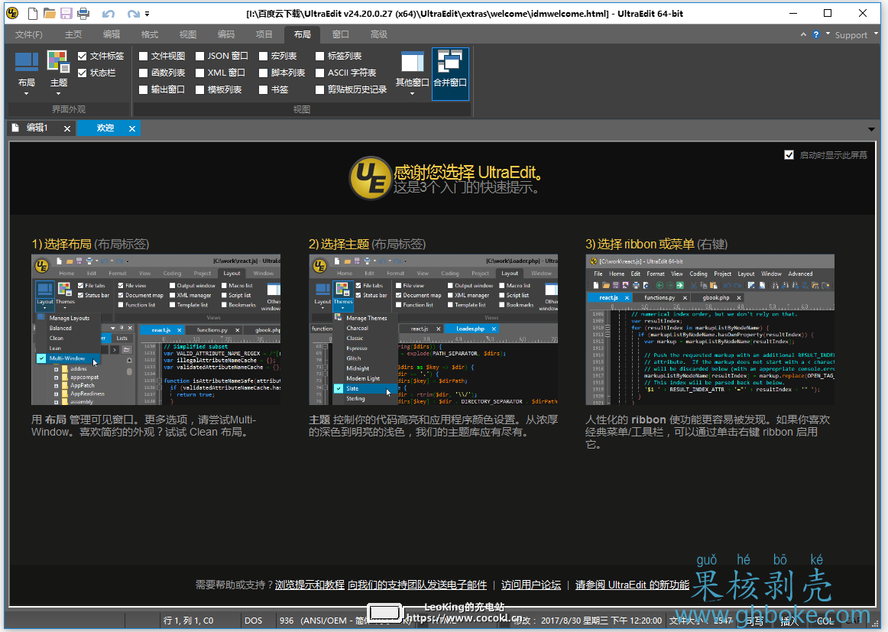Switch to the 窗口 ribbon tab

[x=340, y=34]
